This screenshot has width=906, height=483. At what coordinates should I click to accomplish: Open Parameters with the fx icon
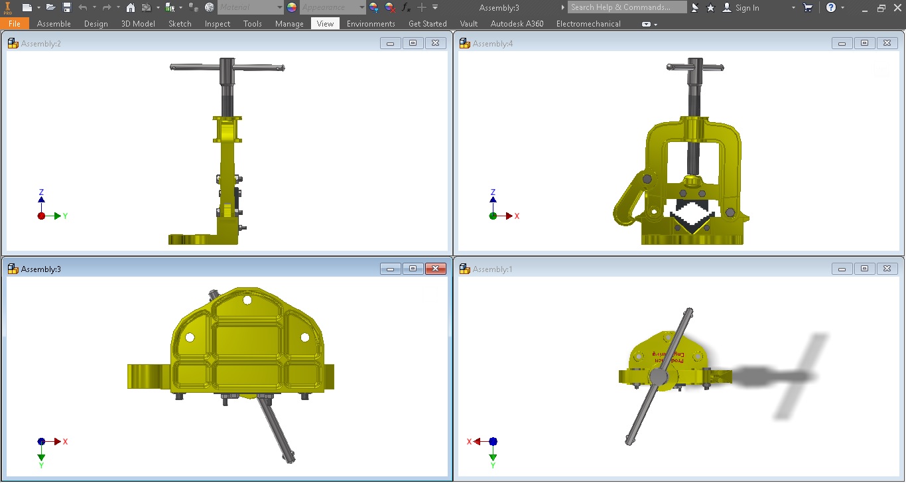(x=407, y=7)
